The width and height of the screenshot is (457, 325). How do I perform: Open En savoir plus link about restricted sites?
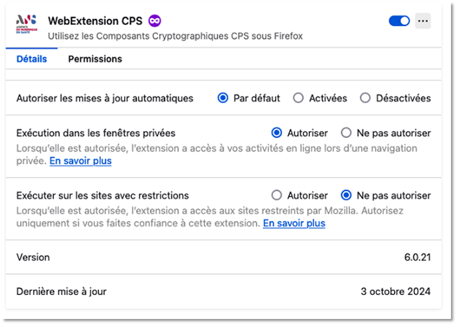click(x=294, y=223)
